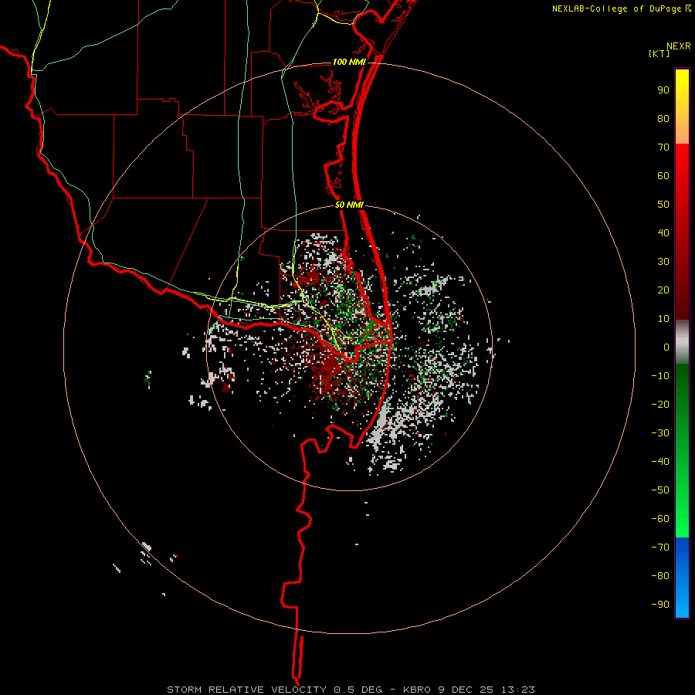
Task: Click the positive 70 knot scale value
Action: (x=663, y=147)
